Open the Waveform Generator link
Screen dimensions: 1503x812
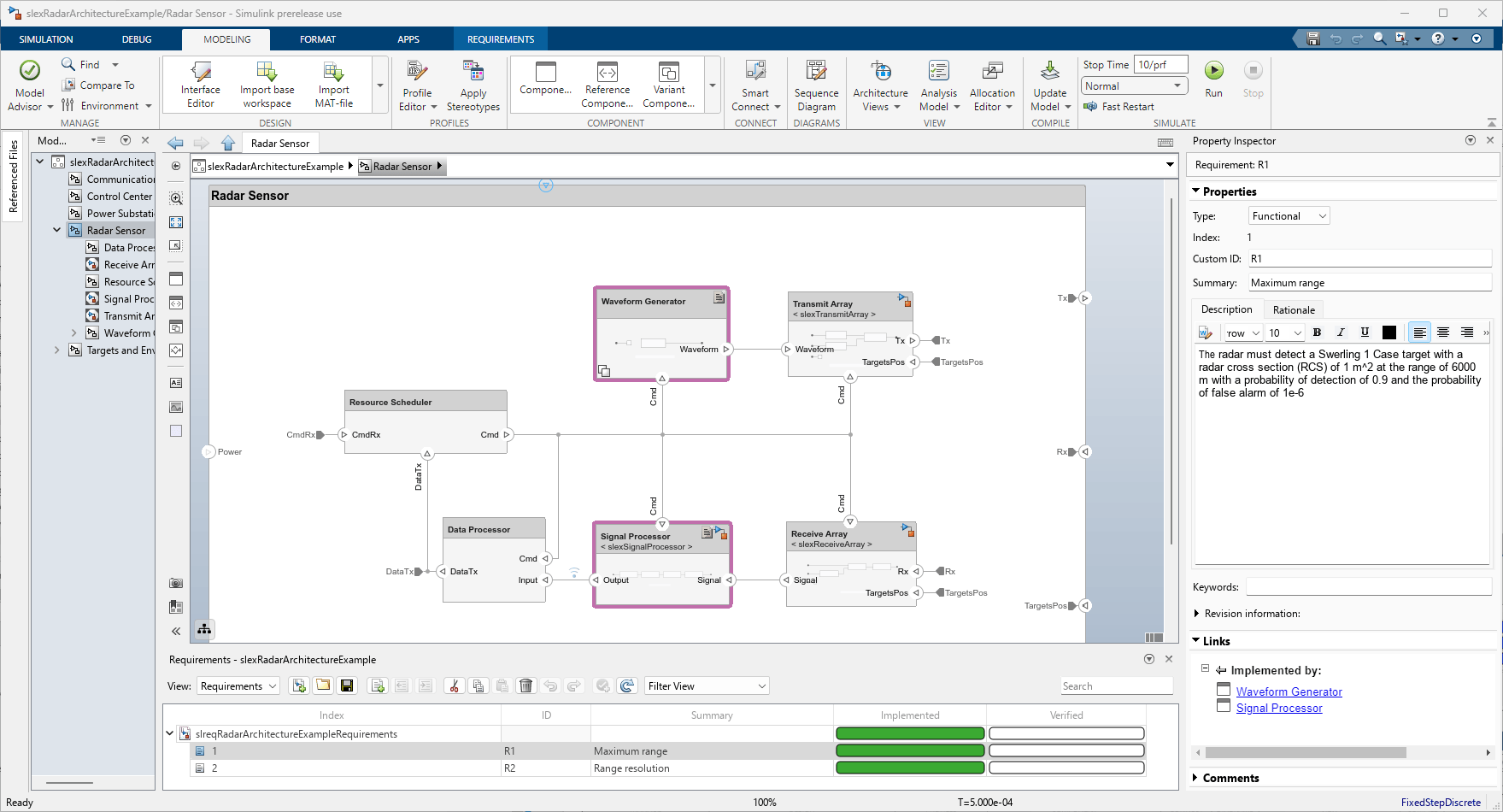pyautogui.click(x=1289, y=691)
